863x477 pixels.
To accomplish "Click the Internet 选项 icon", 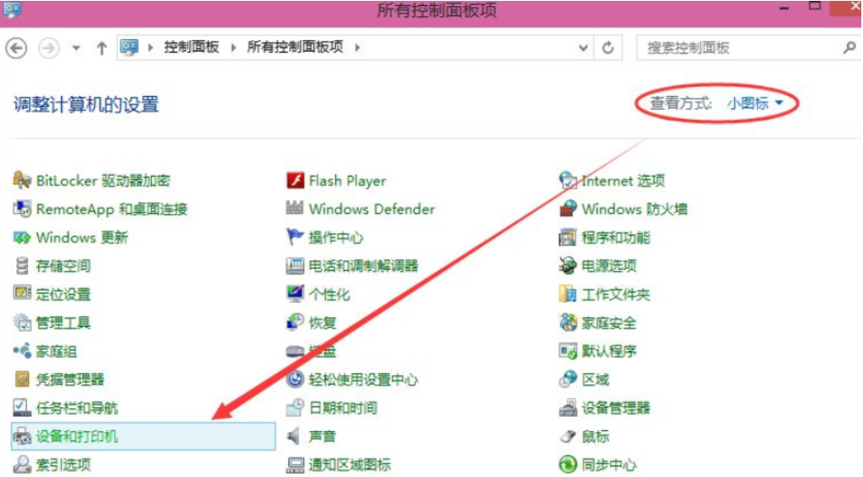I will [568, 181].
